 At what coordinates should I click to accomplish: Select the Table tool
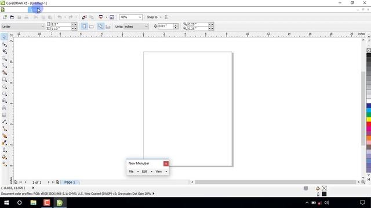pos(4,115)
